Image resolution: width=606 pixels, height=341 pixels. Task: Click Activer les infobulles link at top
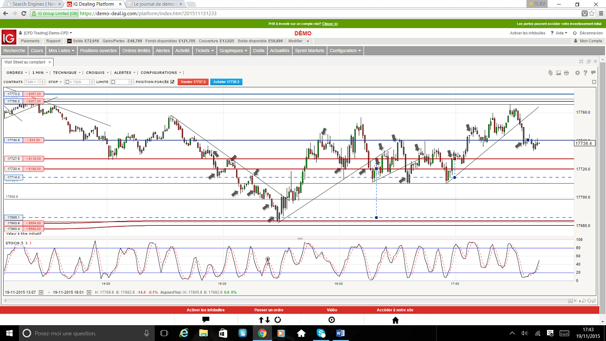point(527,33)
